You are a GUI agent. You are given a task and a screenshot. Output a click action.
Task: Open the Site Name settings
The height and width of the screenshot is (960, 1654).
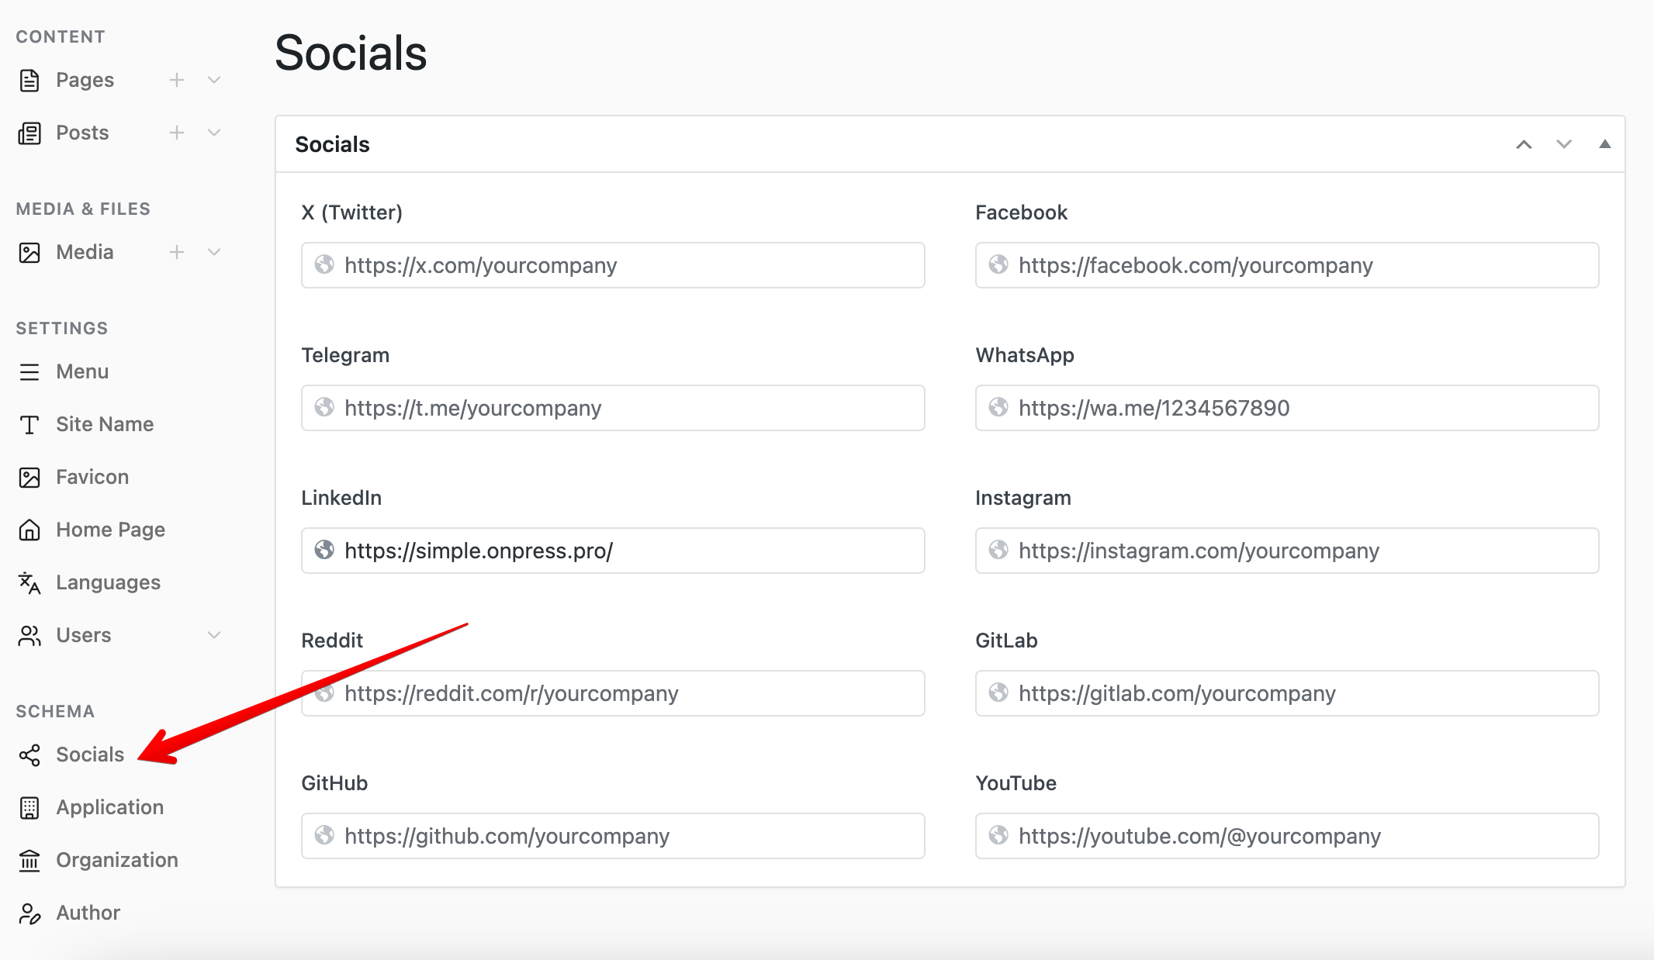[x=105, y=424]
